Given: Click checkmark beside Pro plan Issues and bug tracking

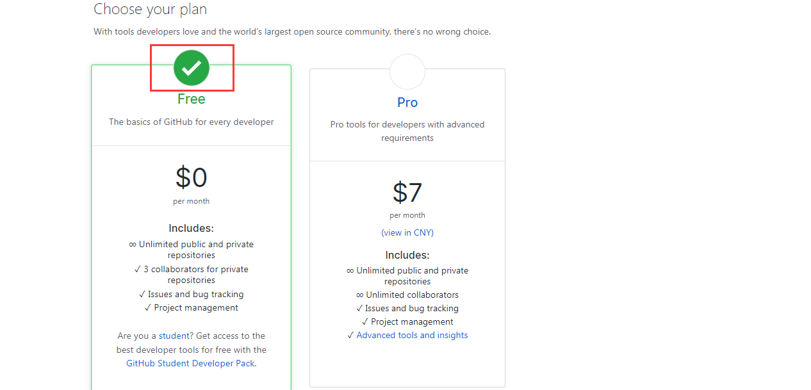Looking at the screenshot, I should (x=359, y=309).
